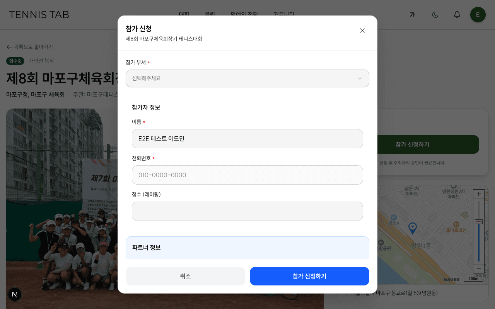
Task: Click the "가" font size icon
Action: 412,15
